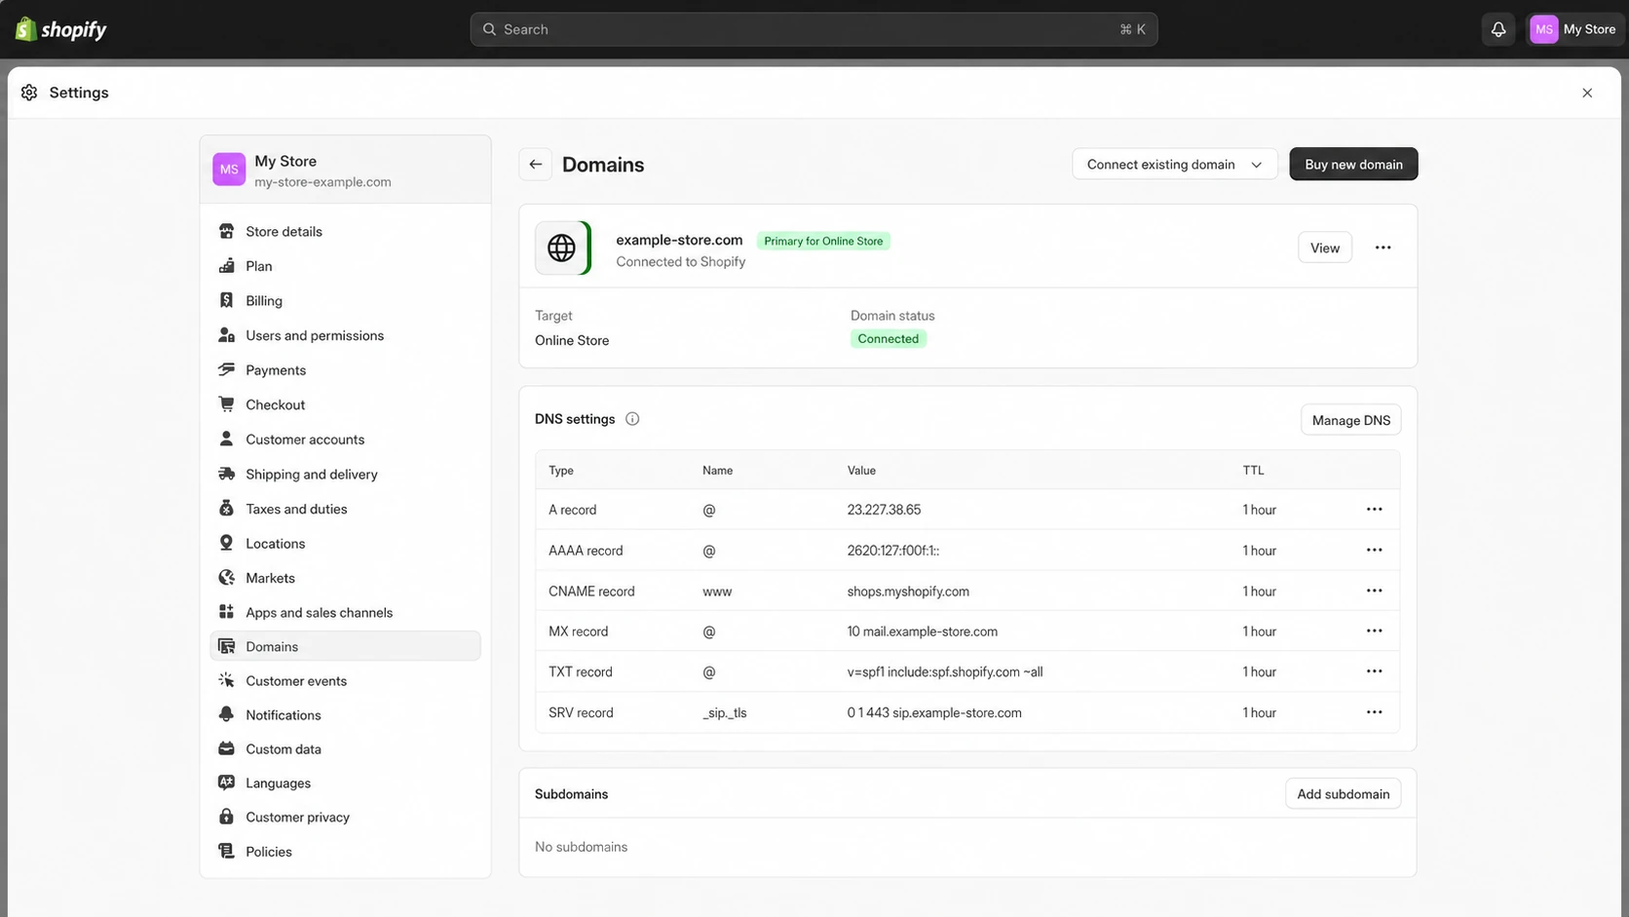Click the Connected domain status badge
The width and height of the screenshot is (1629, 917).
(x=888, y=339)
